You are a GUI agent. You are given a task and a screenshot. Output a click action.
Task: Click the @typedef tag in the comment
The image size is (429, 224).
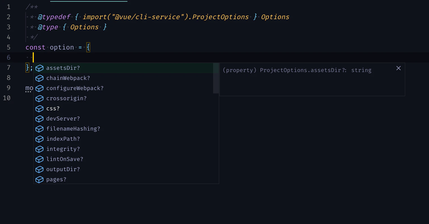54,17
